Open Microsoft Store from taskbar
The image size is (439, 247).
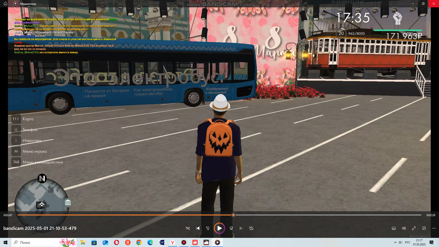(x=94, y=242)
